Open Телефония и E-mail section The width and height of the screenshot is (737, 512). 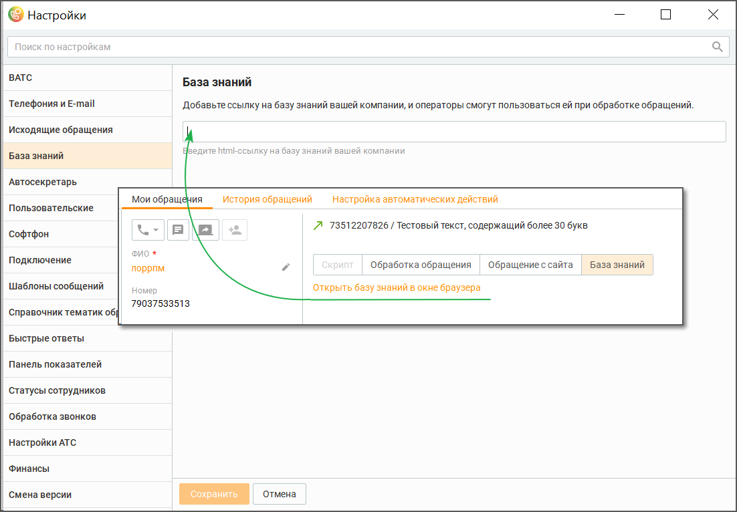(88, 104)
